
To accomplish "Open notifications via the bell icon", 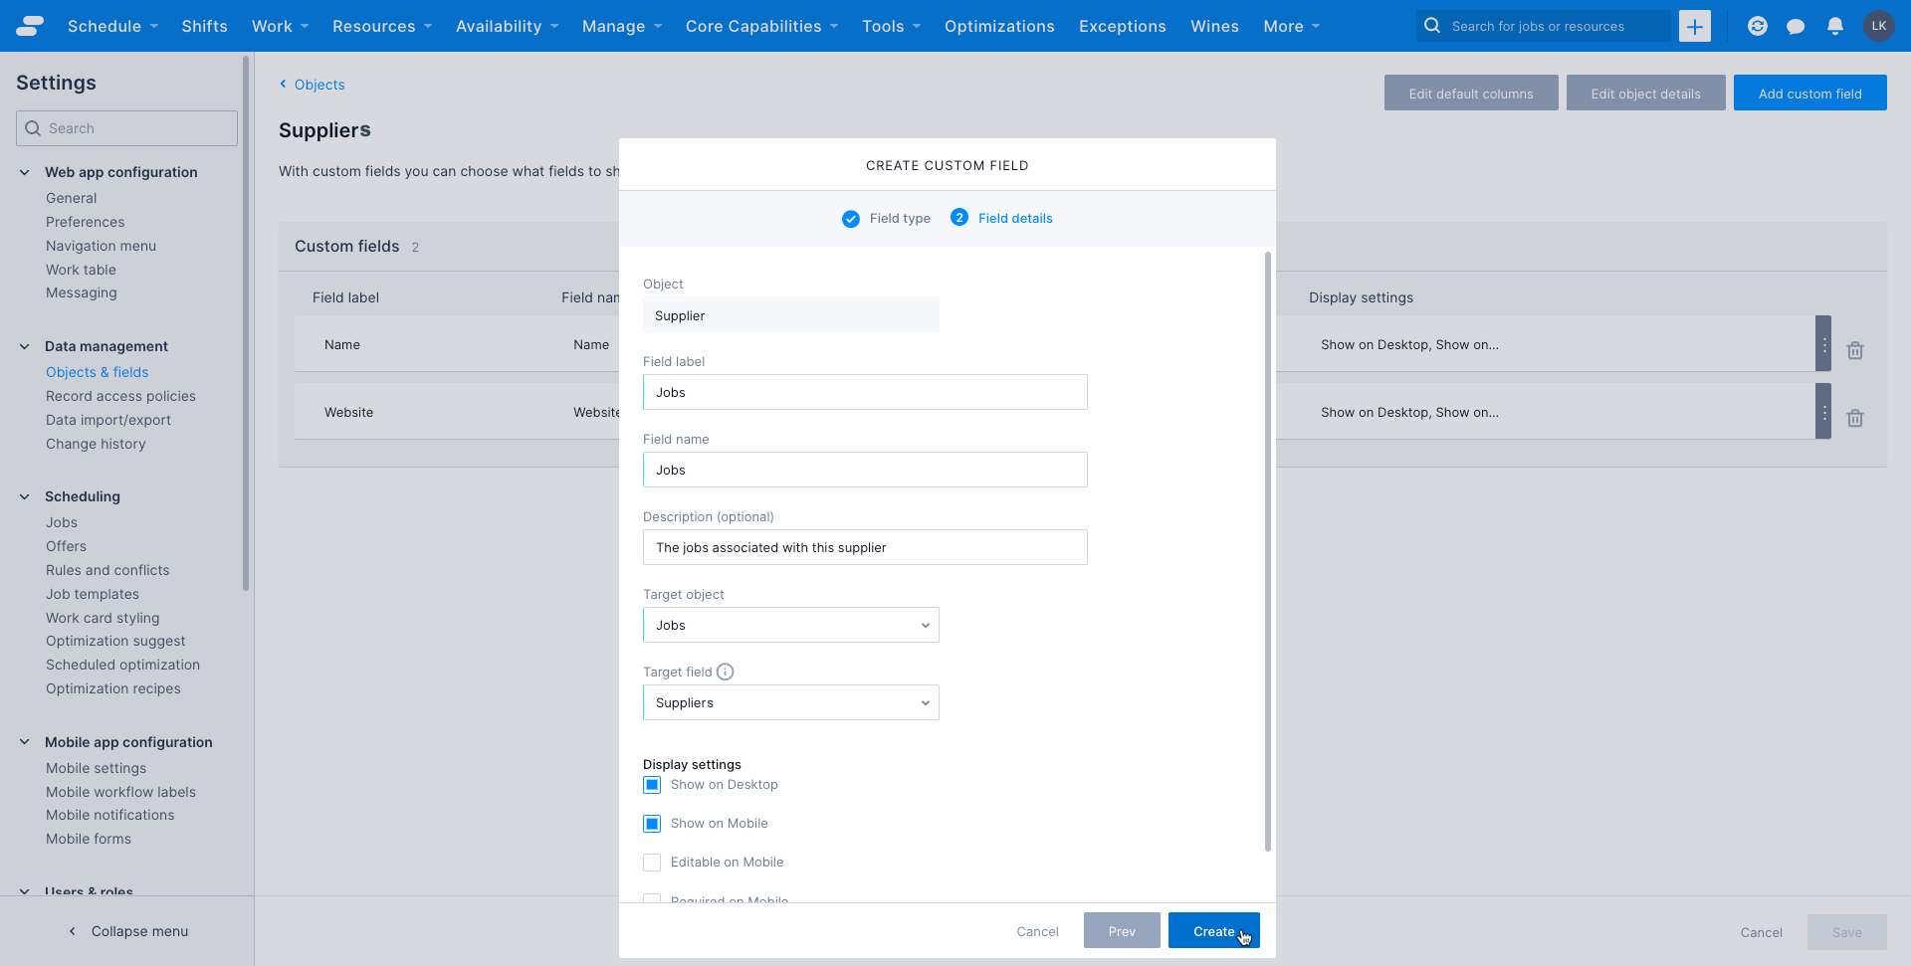I will coord(1834,26).
